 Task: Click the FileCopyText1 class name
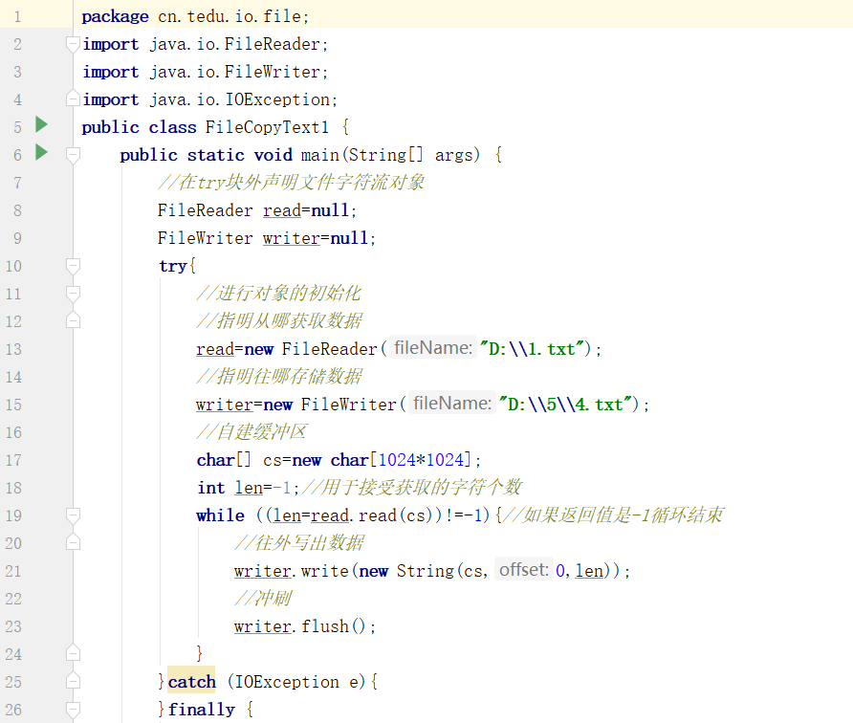click(267, 127)
